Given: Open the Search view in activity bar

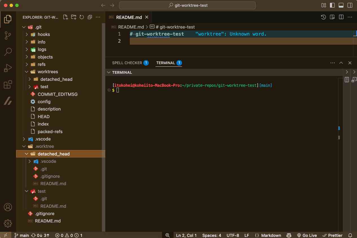Looking at the screenshot, I should tap(8, 52).
